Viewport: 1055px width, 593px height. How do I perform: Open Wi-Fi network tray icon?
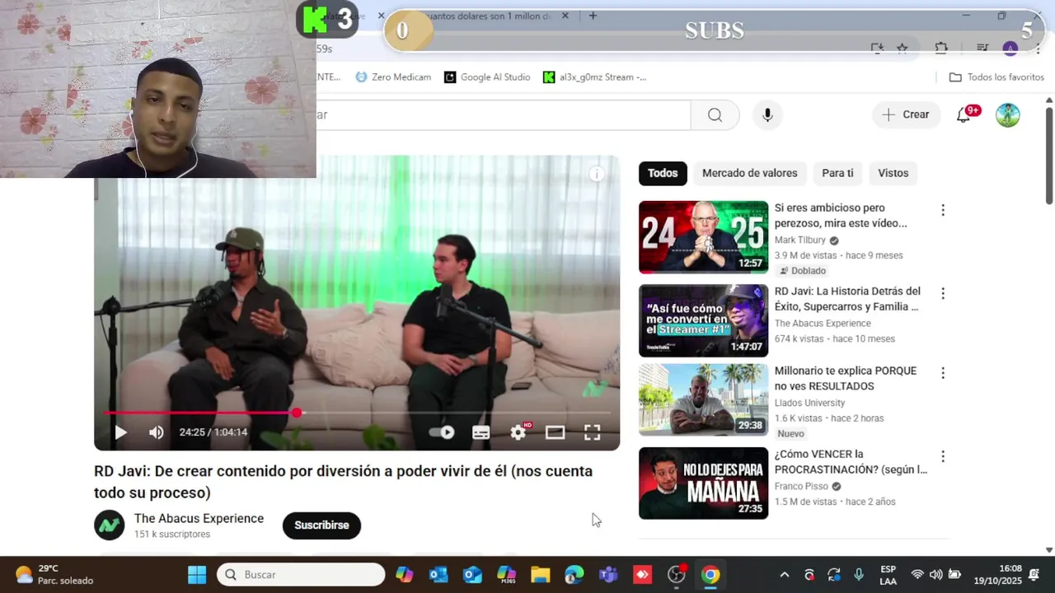(917, 575)
